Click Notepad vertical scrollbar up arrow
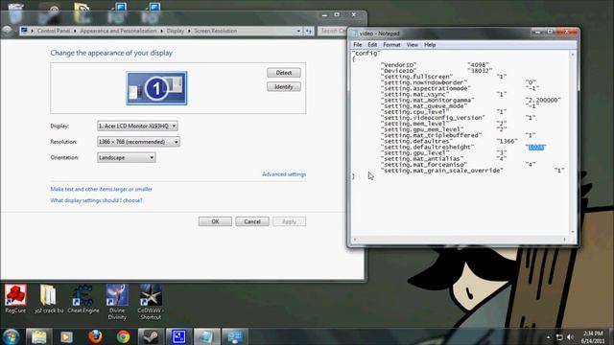 573,55
